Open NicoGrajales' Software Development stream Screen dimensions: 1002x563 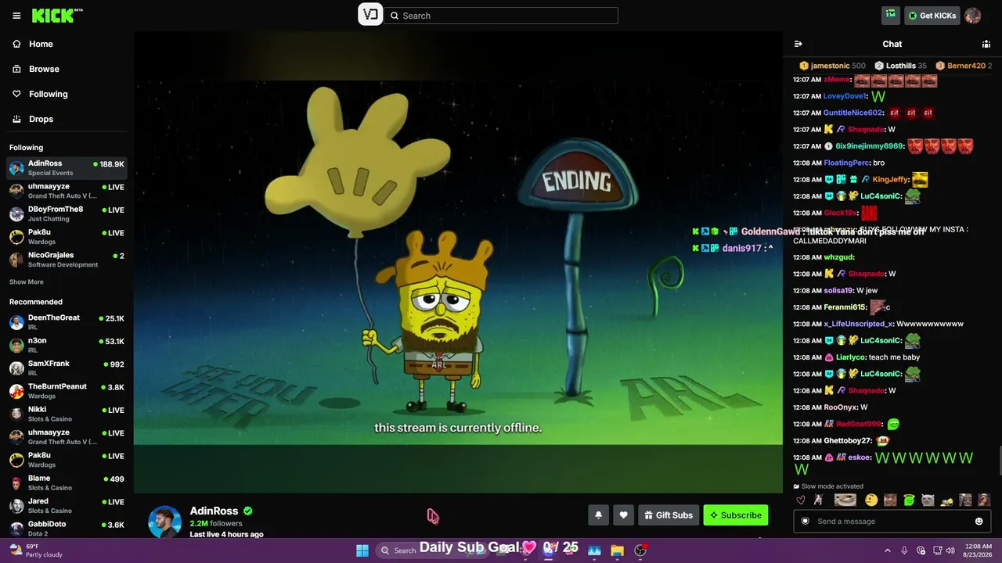tap(67, 260)
